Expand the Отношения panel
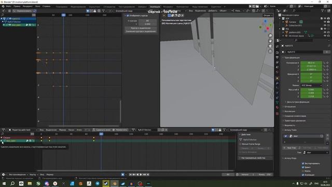The image size is (332, 187). point(290,106)
